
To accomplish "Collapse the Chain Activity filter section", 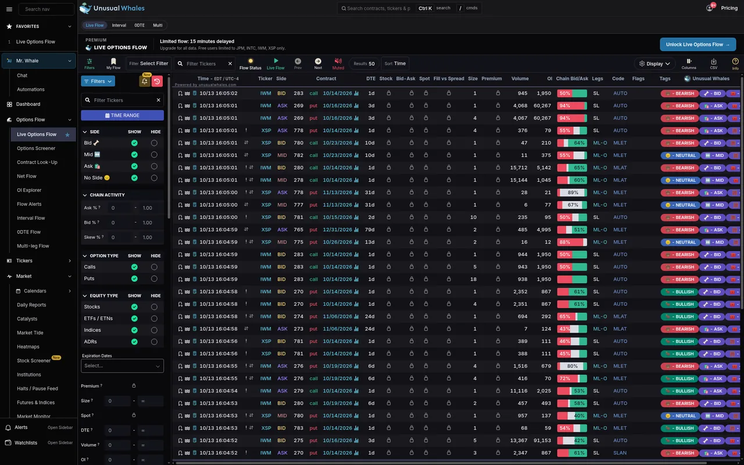I will [84, 195].
